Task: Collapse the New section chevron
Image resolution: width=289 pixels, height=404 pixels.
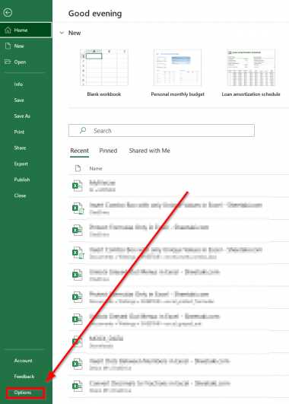Action: [x=62, y=33]
